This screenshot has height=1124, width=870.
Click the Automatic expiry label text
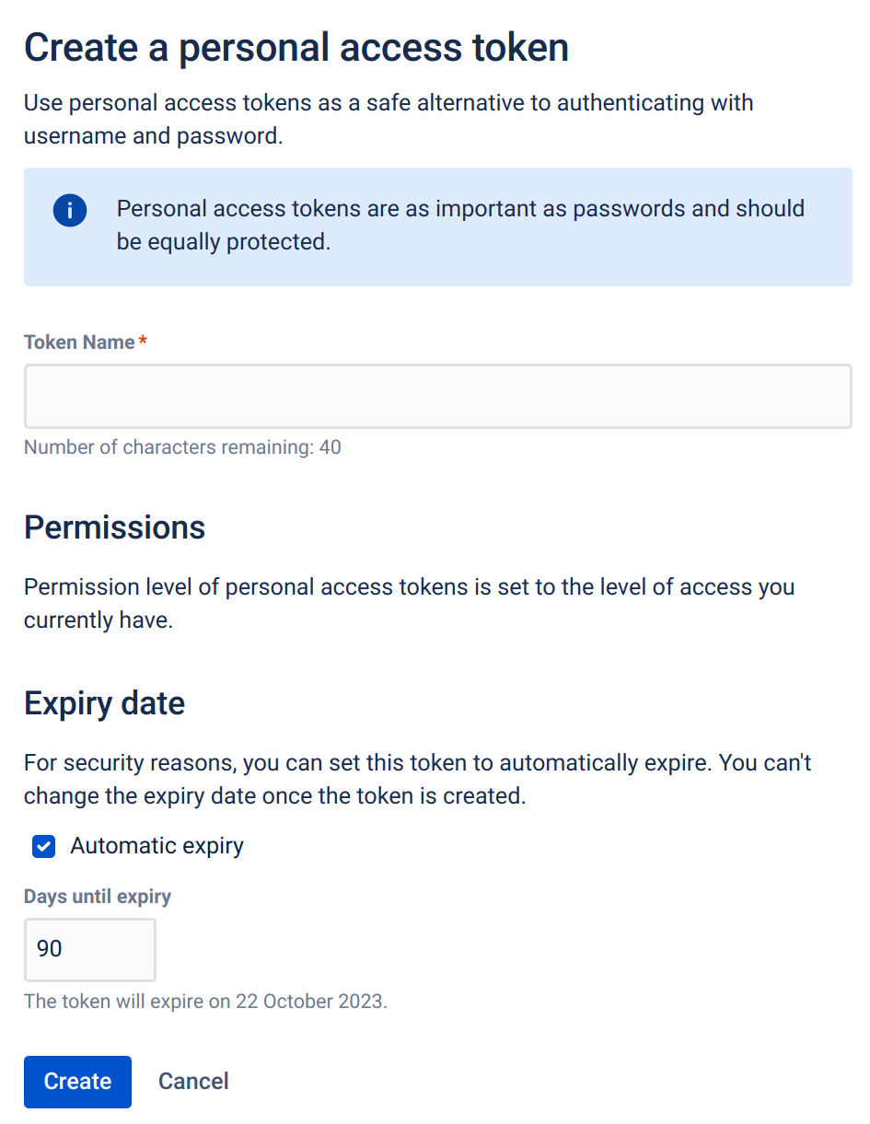157,847
